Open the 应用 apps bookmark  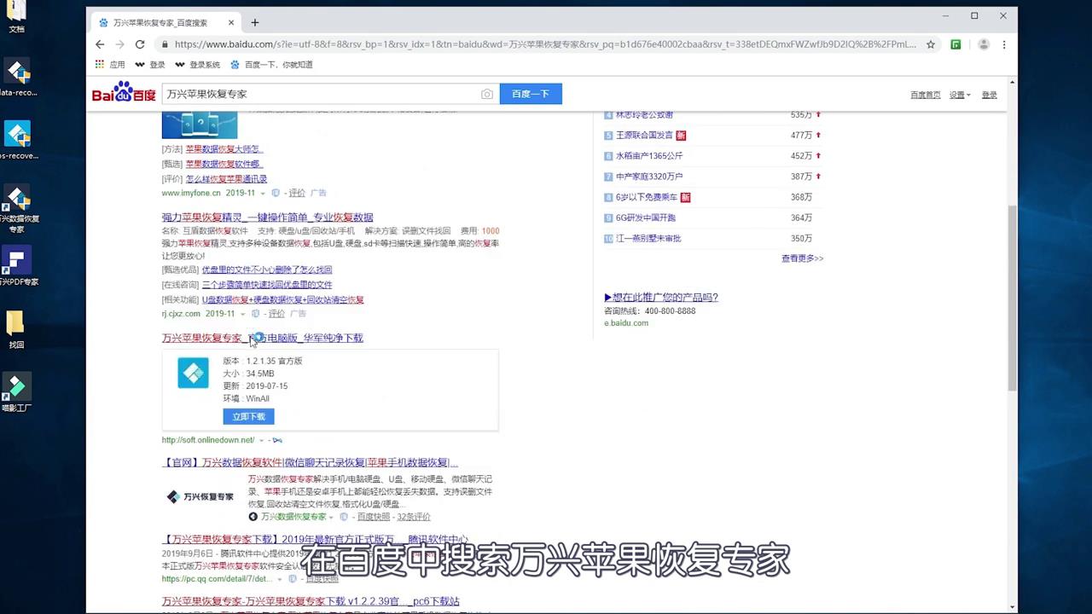click(110, 65)
